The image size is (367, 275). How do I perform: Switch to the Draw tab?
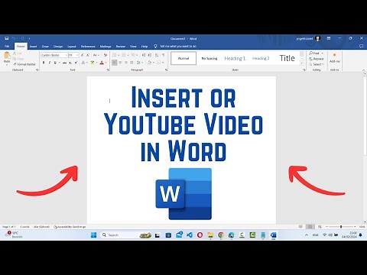(45, 47)
